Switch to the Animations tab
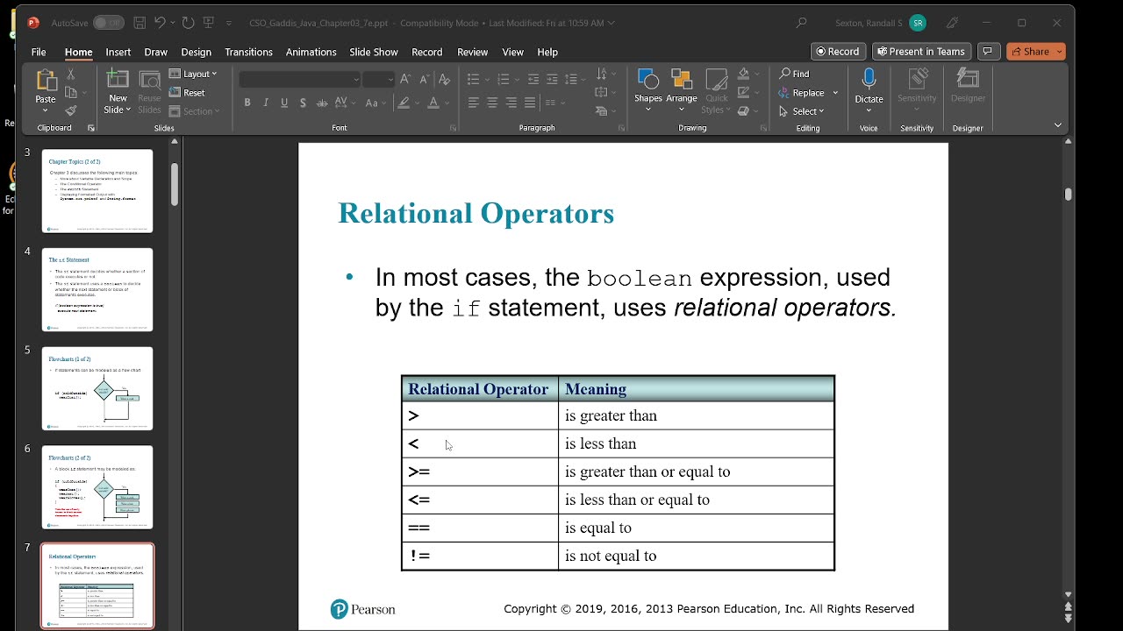This screenshot has width=1123, height=631. point(311,52)
